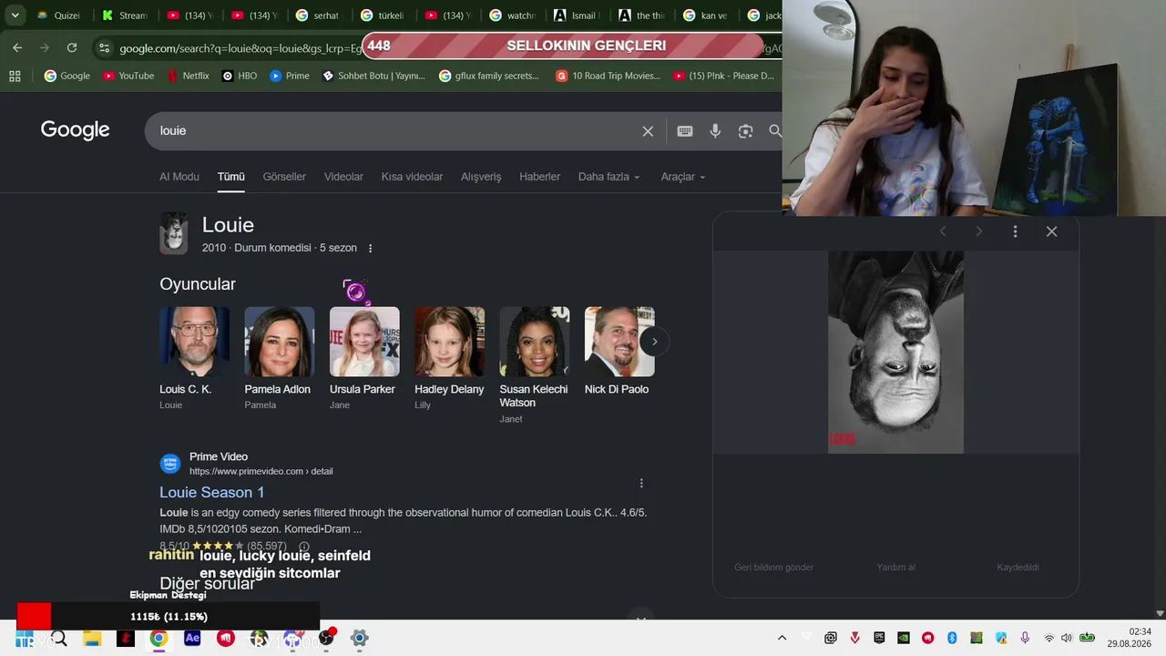Image resolution: width=1166 pixels, height=656 pixels.
Task: Expand the Daha fazla dropdown
Action: (609, 177)
